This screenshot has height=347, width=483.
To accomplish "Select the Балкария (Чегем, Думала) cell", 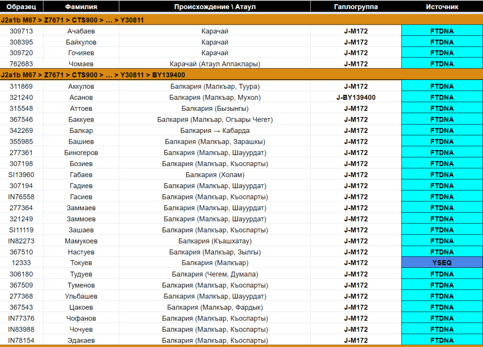I will 215,274.
